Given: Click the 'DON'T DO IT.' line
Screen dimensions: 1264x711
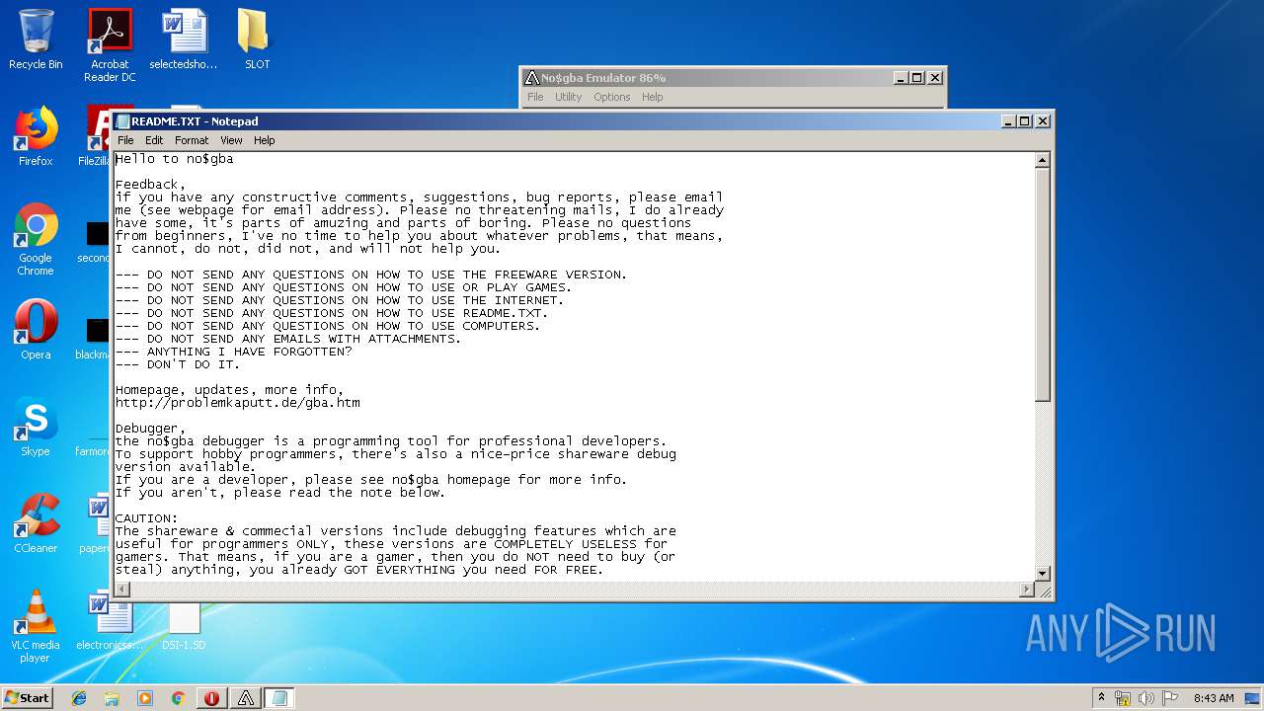Looking at the screenshot, I should 194,364.
